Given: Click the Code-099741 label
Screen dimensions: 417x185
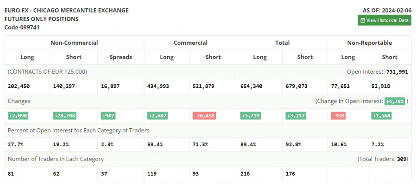Looking at the screenshot, I should pos(22,27).
